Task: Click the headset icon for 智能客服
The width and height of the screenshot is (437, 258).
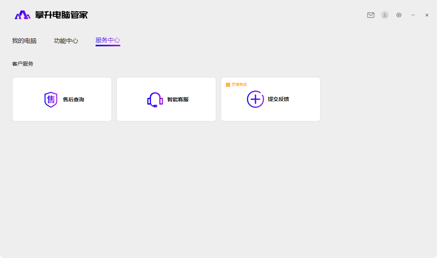Action: (155, 99)
